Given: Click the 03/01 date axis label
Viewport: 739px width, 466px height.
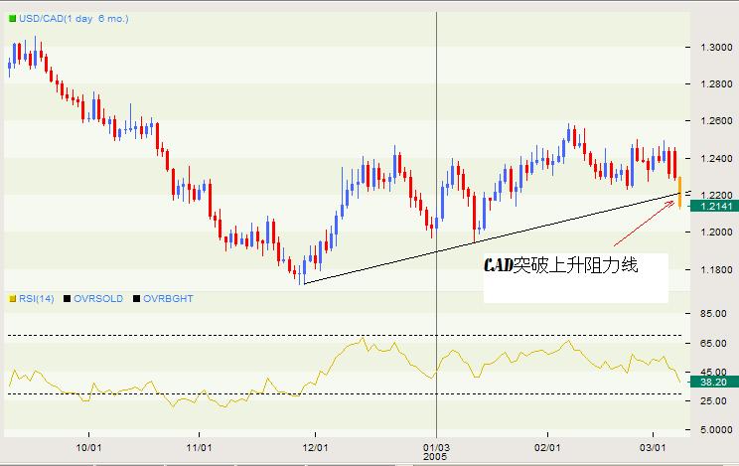Looking at the screenshot, I should (653, 447).
